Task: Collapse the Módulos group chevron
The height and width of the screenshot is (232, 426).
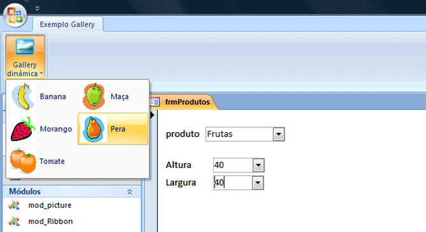Action: [130, 192]
